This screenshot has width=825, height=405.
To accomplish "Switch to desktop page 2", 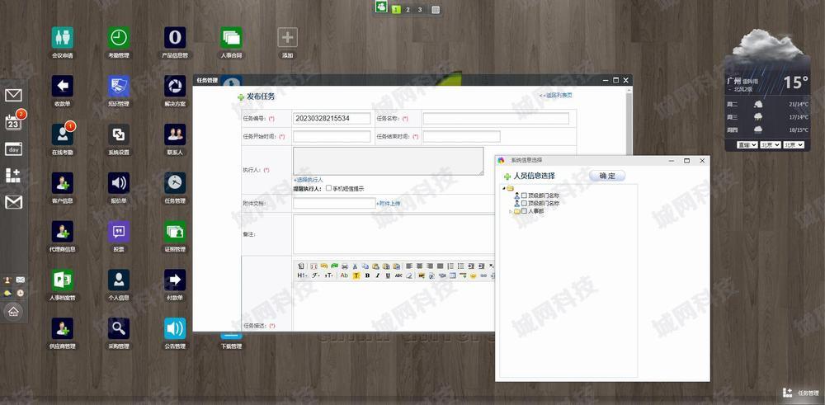I will (x=408, y=9).
